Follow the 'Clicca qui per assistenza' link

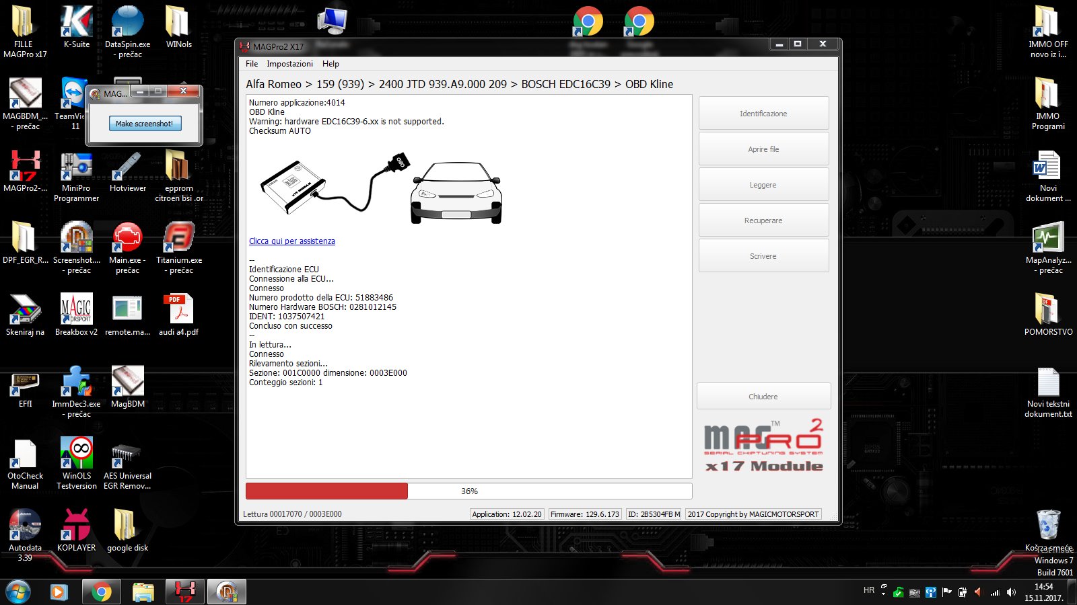(x=292, y=241)
